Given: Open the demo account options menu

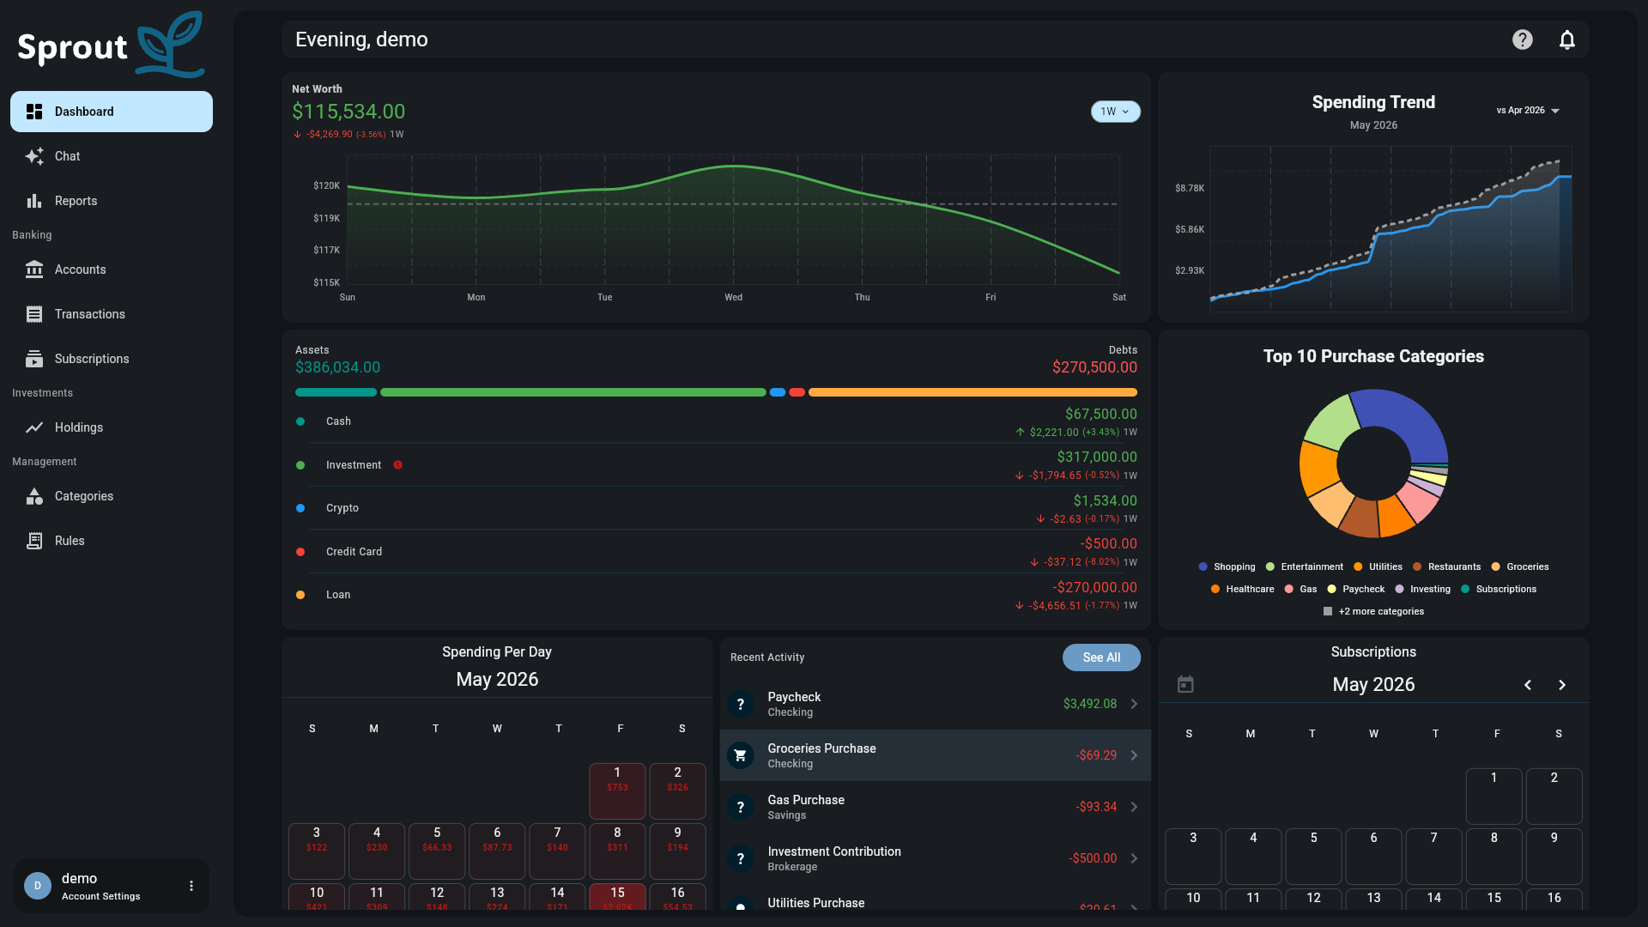Looking at the screenshot, I should pos(191,886).
